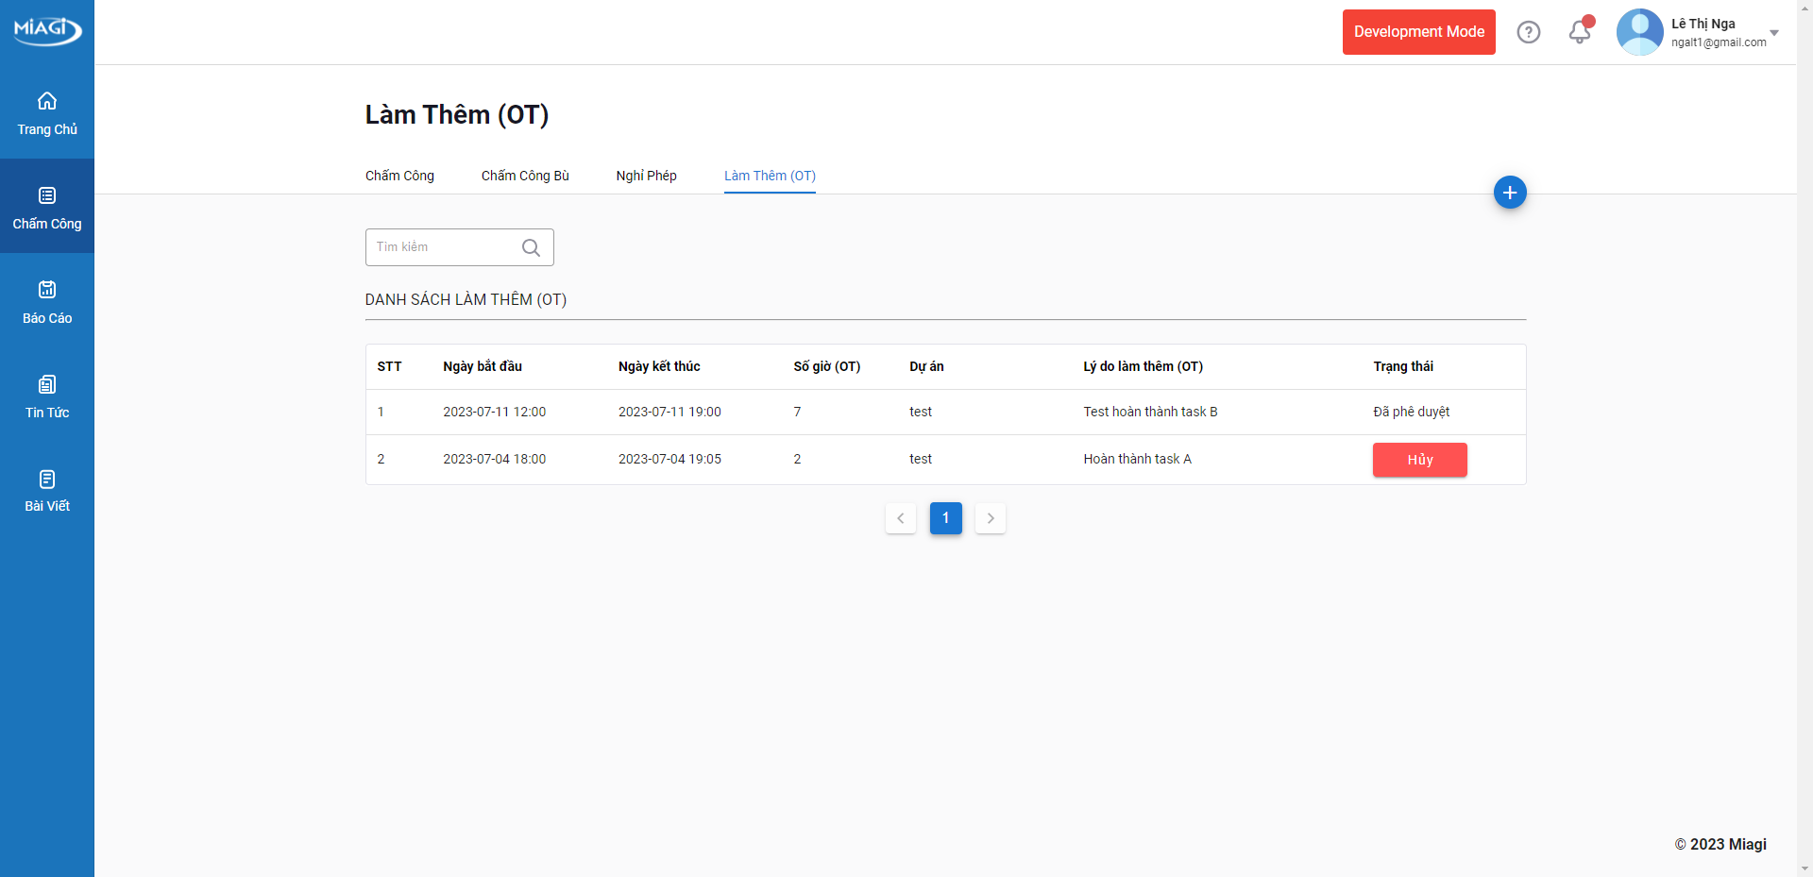
Task: Add new OT request with plus button
Action: coord(1509,193)
